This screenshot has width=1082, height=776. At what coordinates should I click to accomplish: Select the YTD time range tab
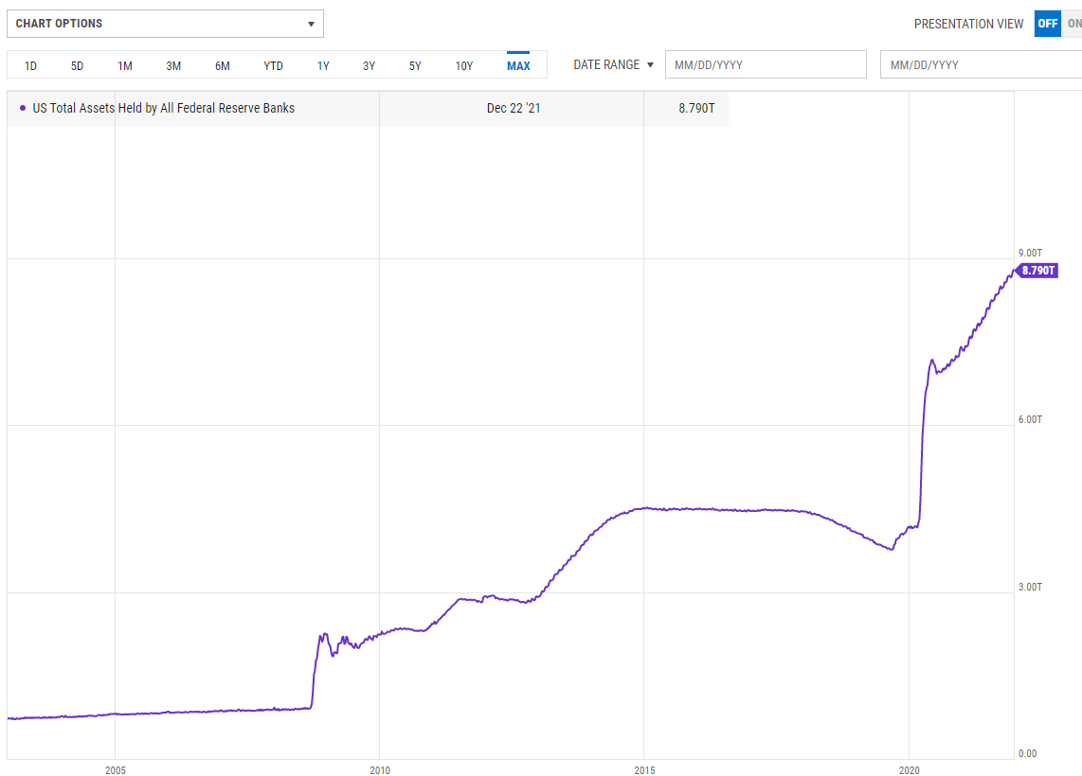click(x=273, y=65)
